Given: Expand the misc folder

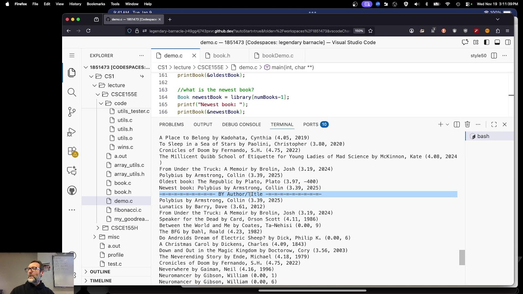Looking at the screenshot, I should (95, 237).
